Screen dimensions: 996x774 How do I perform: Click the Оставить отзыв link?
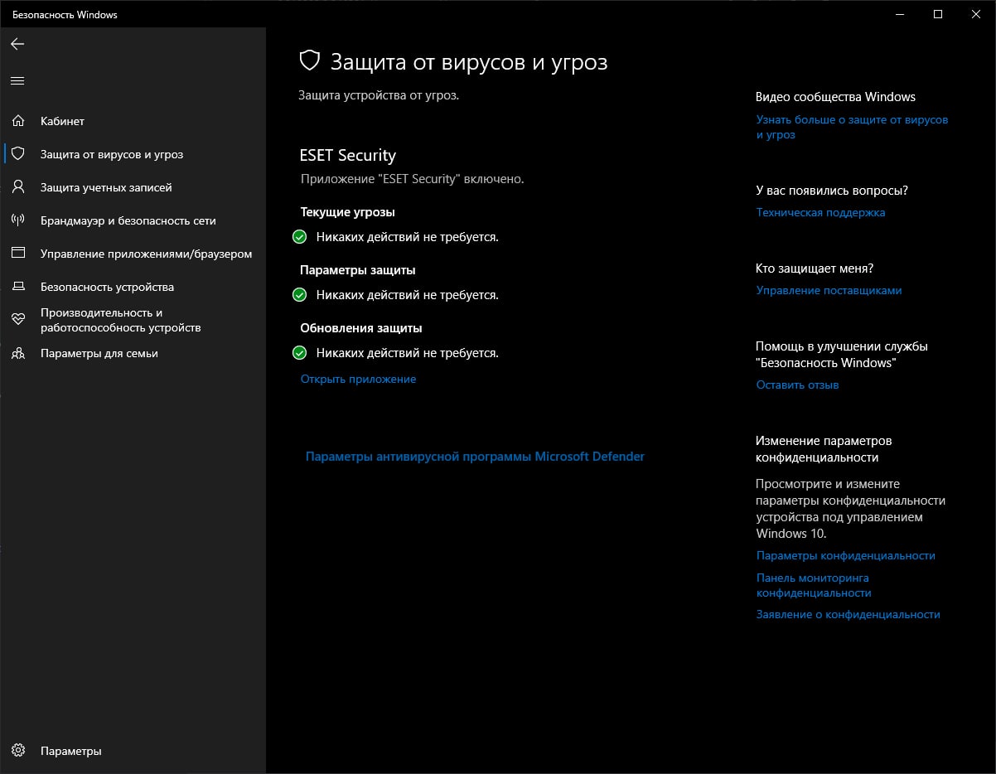[x=797, y=385]
